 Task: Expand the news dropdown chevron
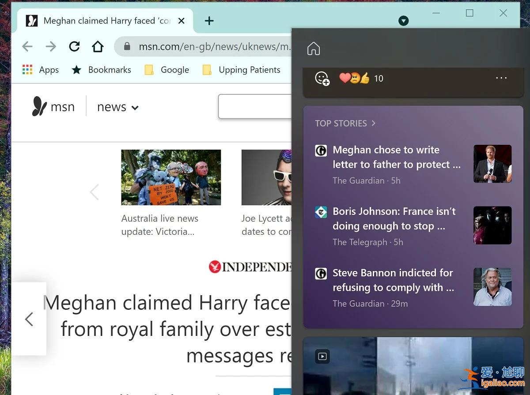pos(135,108)
